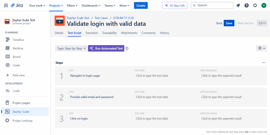The width and height of the screenshot is (270, 135).
Task: Expand the Projects menu
Action: 56,6
